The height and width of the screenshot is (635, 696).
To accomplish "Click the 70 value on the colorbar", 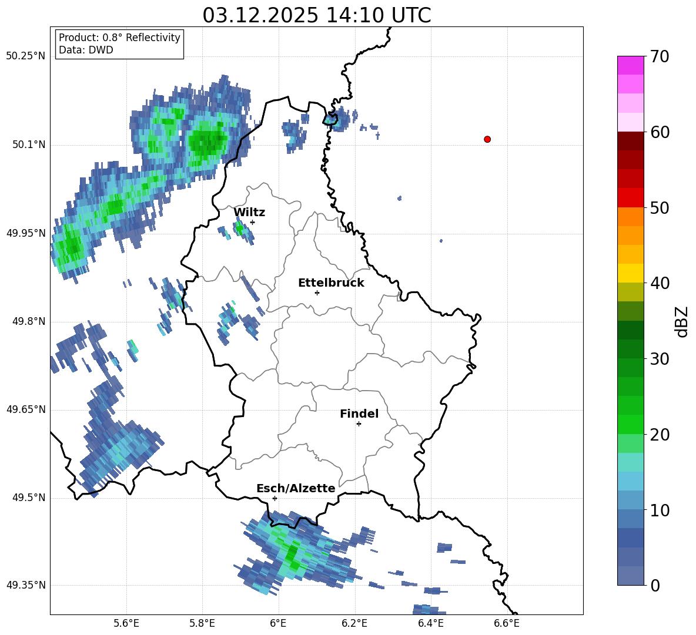I will click(659, 56).
